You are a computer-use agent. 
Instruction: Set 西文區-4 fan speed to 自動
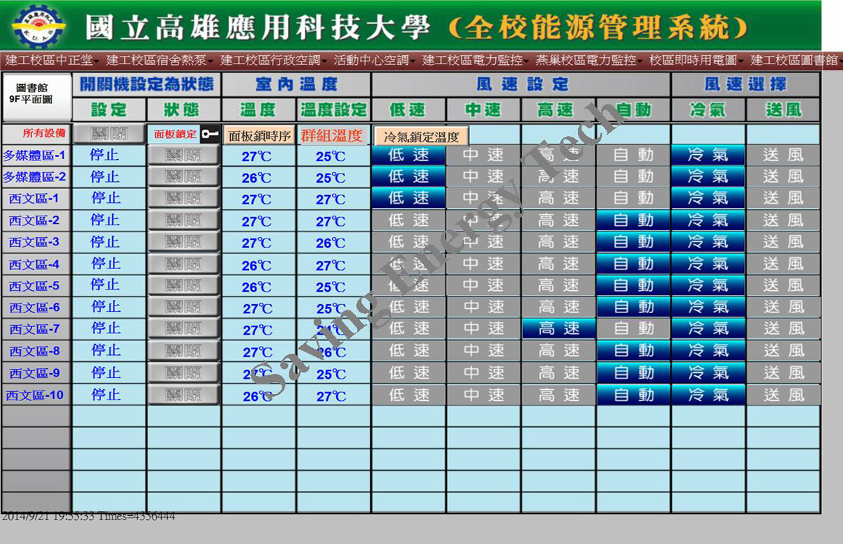(633, 264)
